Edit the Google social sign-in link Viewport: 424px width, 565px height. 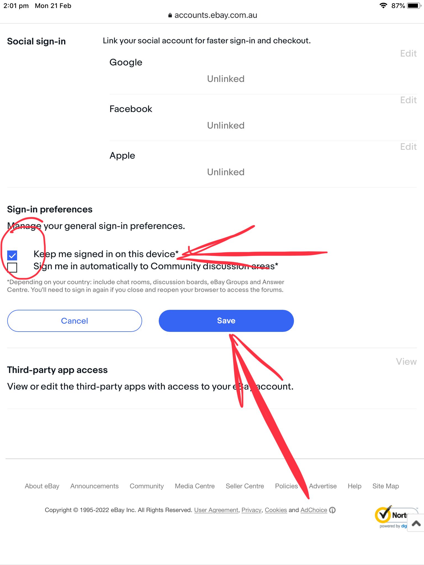408,54
